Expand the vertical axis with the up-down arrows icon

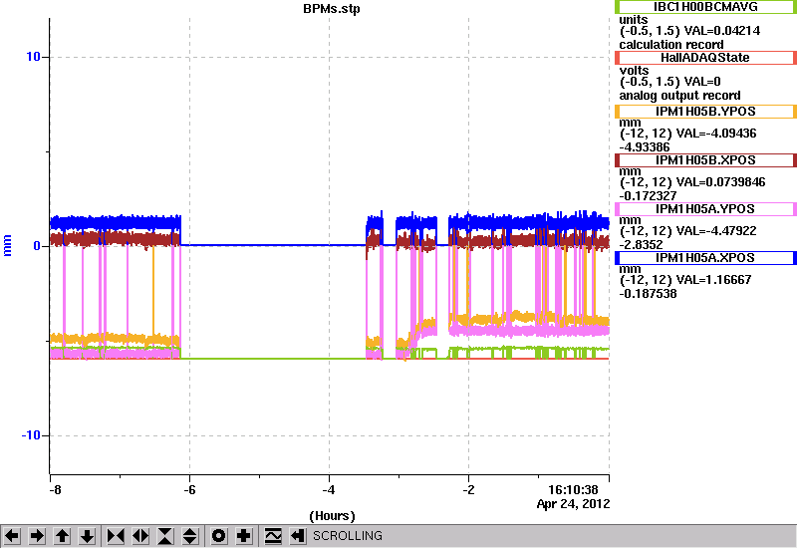pyautogui.click(x=190, y=536)
